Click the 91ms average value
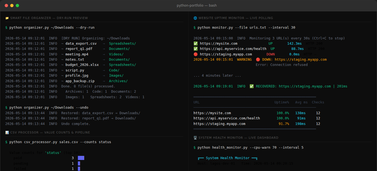 click(x=302, y=118)
